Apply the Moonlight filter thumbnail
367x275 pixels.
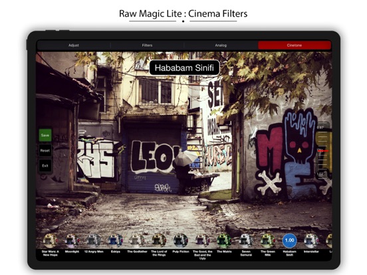point(72,240)
